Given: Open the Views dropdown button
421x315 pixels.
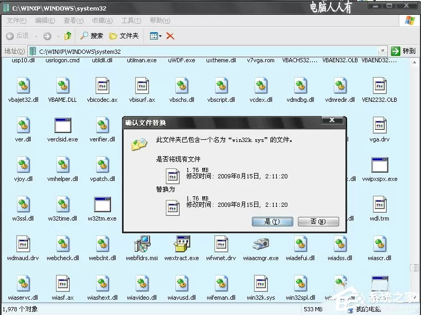Looking at the screenshot, I should 156,36.
